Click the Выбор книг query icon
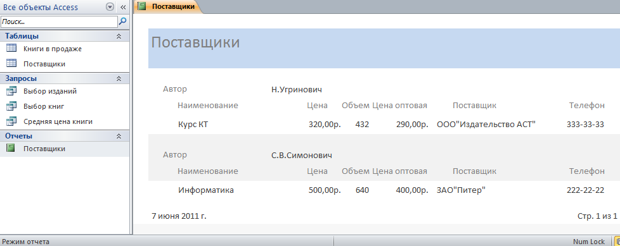Screen dimensions: 620x246 coord(11,106)
